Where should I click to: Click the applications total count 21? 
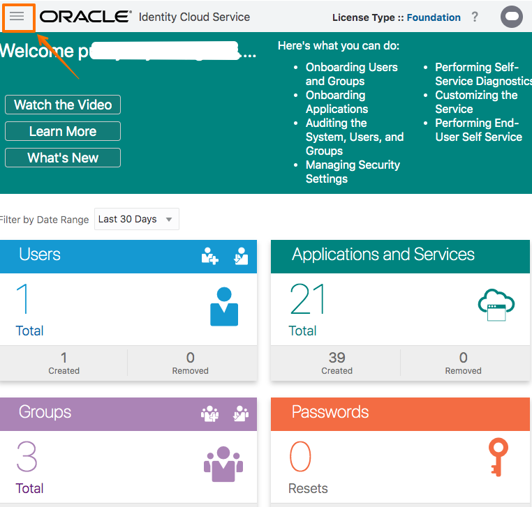[x=308, y=299]
